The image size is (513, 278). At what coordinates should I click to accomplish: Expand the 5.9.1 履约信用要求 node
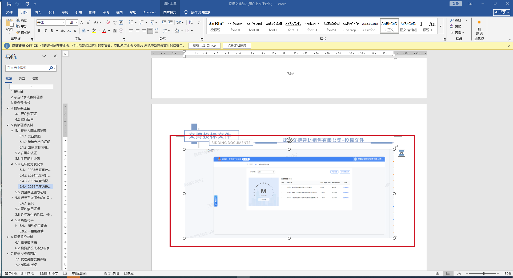tap(16, 226)
